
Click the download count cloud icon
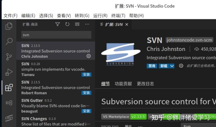click(197, 49)
